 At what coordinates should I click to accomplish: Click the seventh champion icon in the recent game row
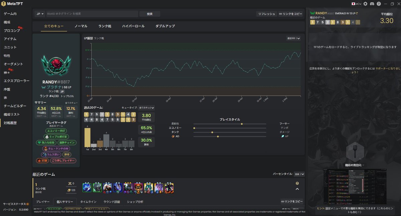pos(148,188)
